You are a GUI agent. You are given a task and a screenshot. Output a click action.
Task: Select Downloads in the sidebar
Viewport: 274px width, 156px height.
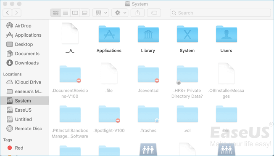(x=24, y=63)
